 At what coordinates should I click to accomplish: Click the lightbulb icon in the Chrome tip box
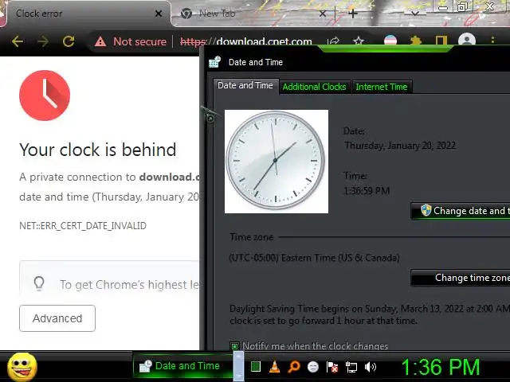pyautogui.click(x=39, y=283)
